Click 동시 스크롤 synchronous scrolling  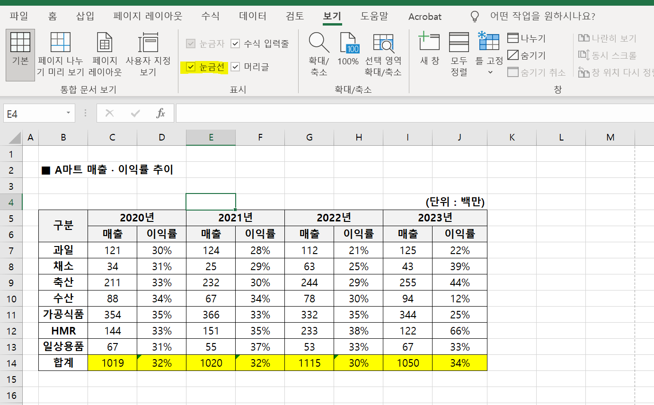tap(608, 55)
